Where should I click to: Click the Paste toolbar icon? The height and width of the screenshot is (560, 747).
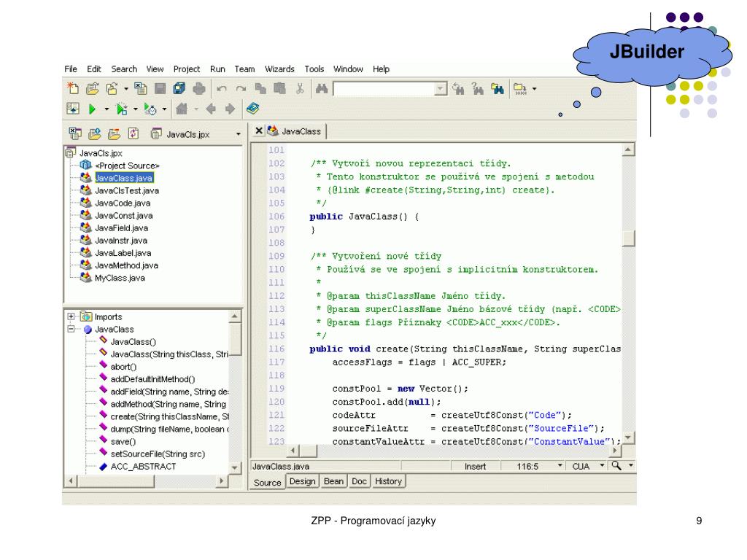coord(280,88)
